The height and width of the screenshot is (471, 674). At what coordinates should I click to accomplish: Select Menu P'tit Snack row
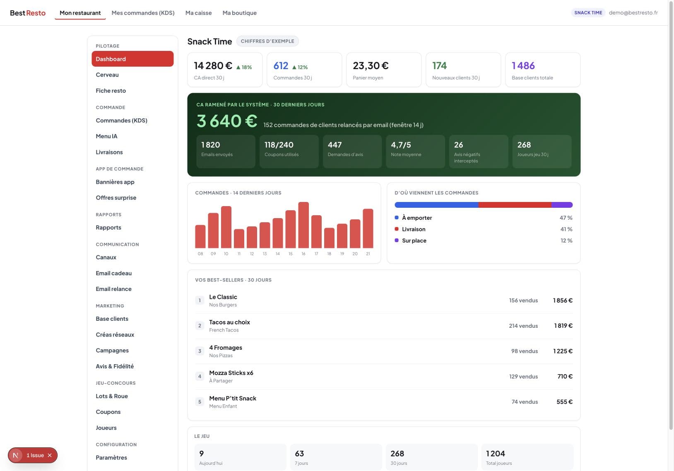tap(384, 402)
